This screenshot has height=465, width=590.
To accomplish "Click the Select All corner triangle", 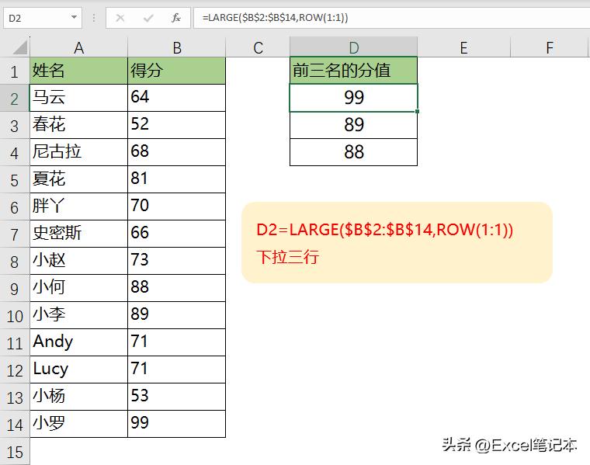I will 19,47.
